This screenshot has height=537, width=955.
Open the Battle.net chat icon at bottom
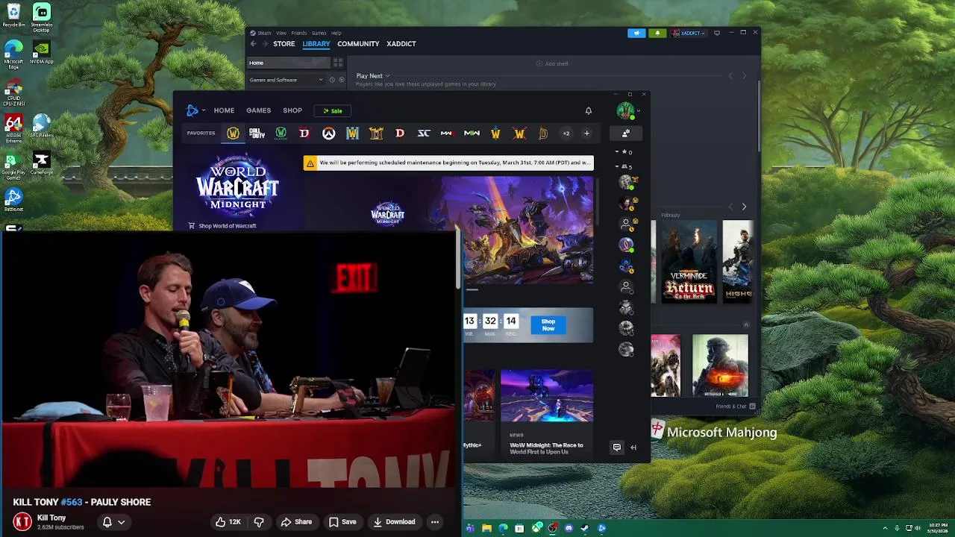(x=617, y=447)
